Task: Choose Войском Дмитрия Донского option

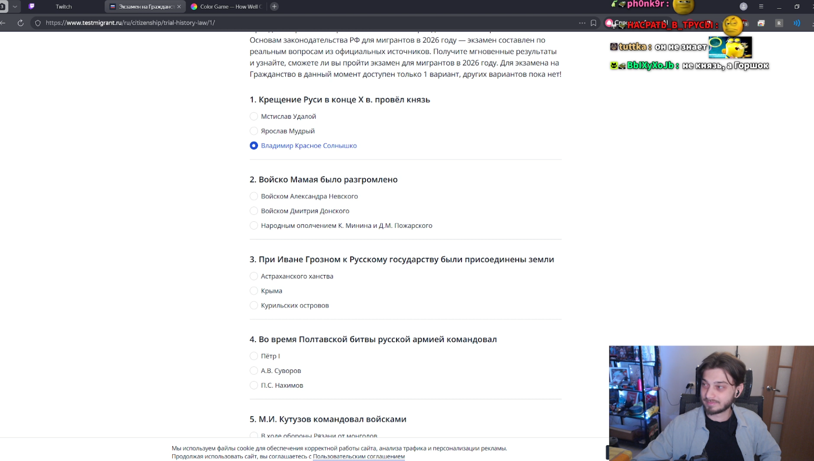Action: pos(254,211)
